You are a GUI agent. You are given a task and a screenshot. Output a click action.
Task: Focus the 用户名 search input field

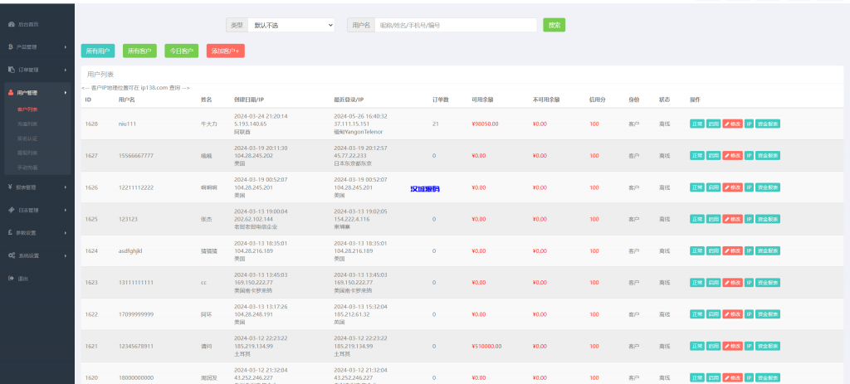[455, 26]
